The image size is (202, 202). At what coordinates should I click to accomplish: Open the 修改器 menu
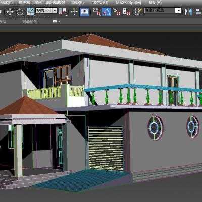click(24, 3)
